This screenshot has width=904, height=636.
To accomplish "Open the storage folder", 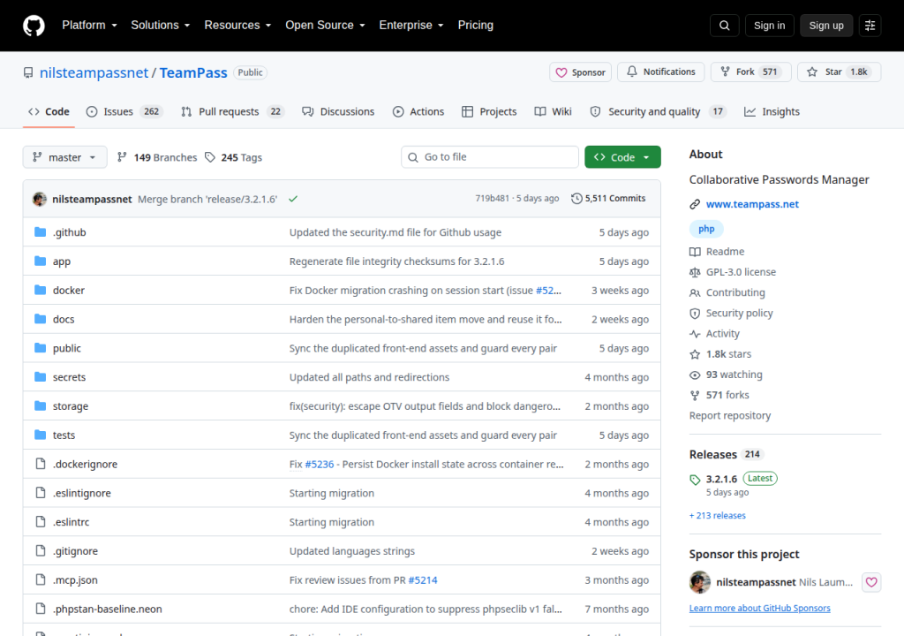I will [x=71, y=406].
